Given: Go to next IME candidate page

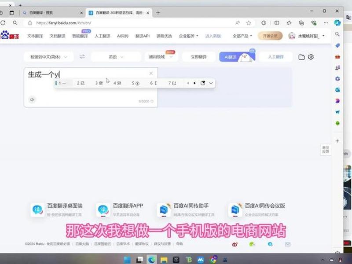Looking at the screenshot, I should coord(194,83).
